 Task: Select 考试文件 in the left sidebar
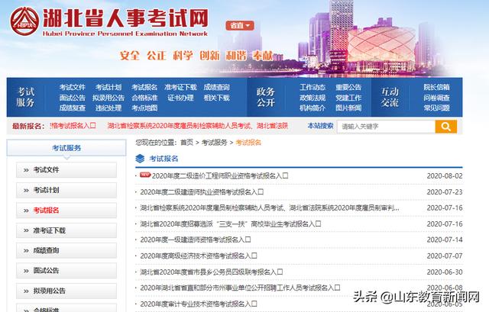coord(66,170)
